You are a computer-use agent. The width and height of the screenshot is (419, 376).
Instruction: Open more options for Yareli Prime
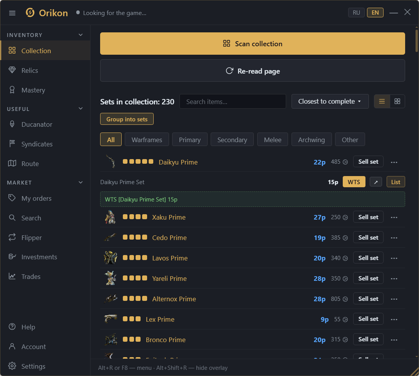pos(394,279)
